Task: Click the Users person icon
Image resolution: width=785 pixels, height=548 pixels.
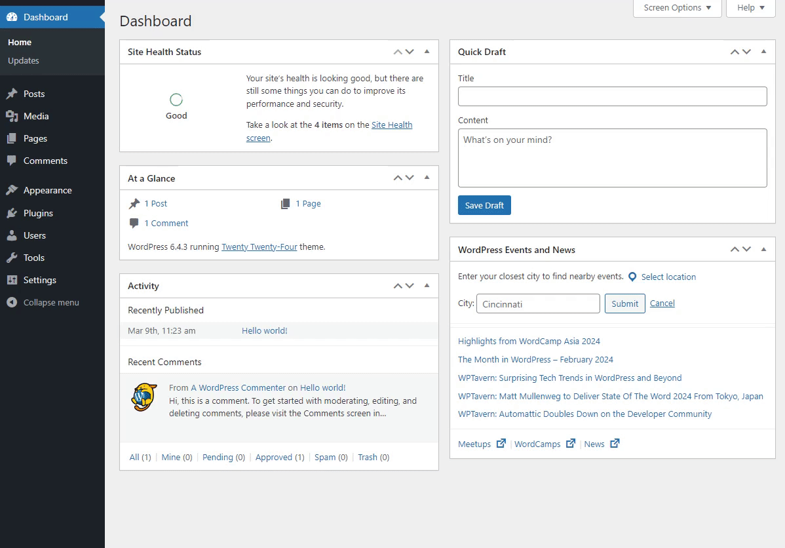Action: [x=12, y=235]
